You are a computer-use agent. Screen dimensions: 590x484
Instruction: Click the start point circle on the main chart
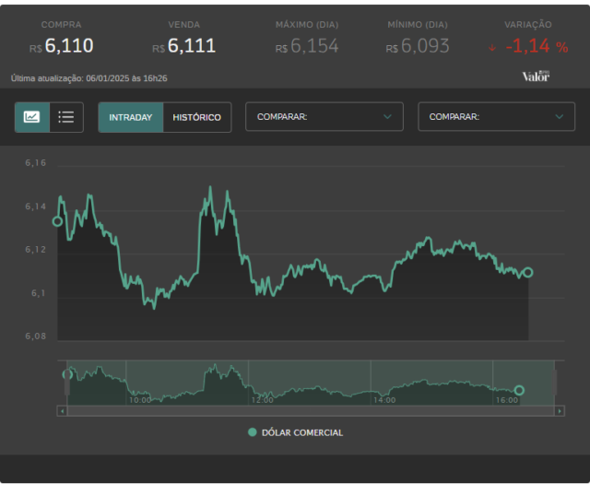(57, 221)
